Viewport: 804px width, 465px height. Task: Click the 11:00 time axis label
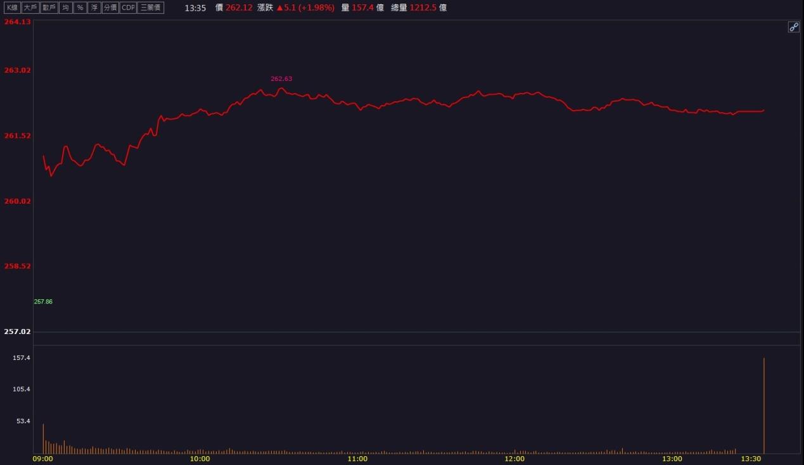358,459
